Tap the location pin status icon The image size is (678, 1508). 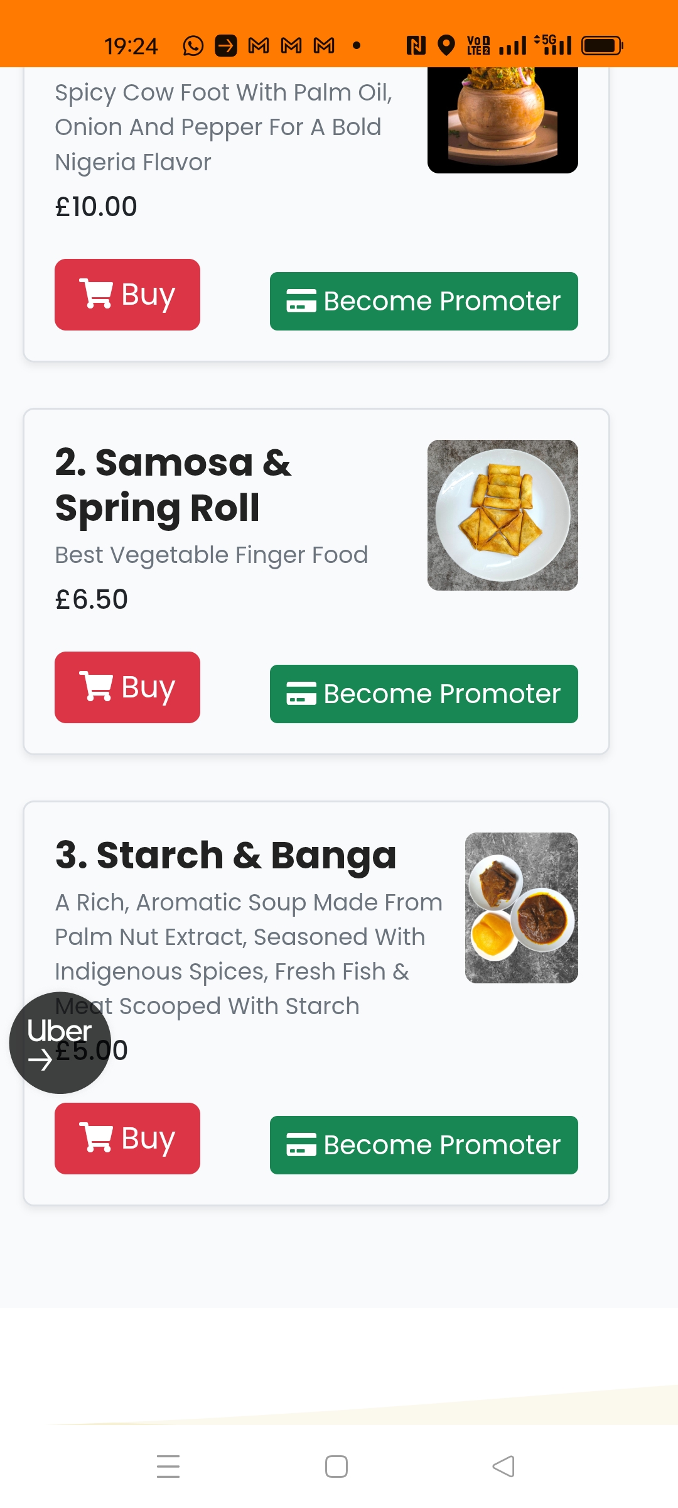click(446, 46)
